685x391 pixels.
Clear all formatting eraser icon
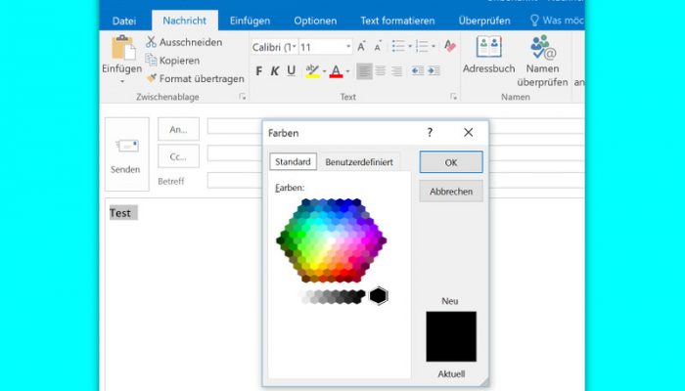[x=450, y=46]
